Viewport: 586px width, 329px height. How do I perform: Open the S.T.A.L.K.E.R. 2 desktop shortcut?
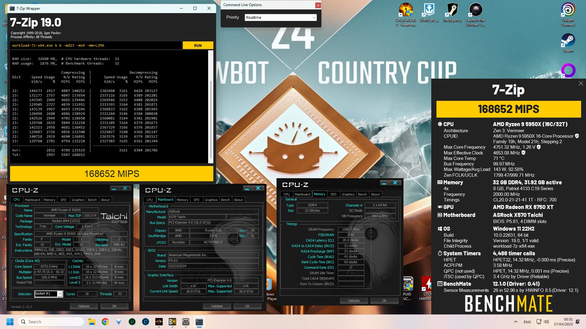pos(406,14)
